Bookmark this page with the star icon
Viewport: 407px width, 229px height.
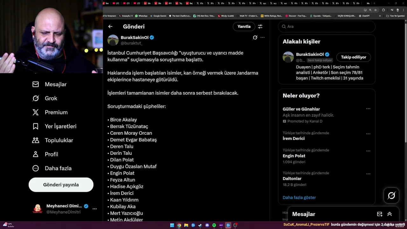pyautogui.click(x=375, y=10)
